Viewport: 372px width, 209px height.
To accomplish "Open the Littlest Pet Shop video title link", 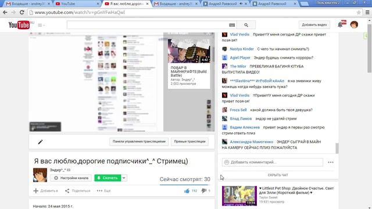I will tap(296, 190).
